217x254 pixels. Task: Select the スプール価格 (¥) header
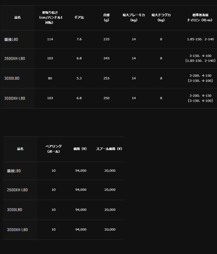coord(109,149)
